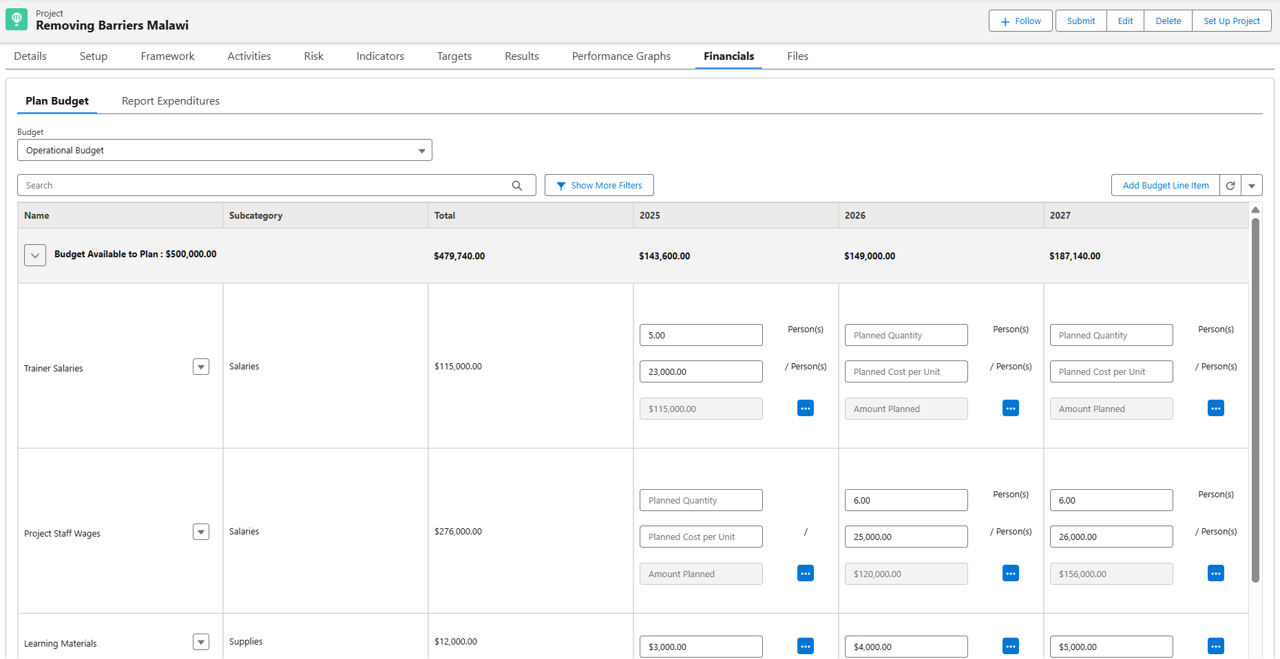The width and height of the screenshot is (1280, 659).
Task: Go to the Indicators tab
Action: (x=380, y=56)
